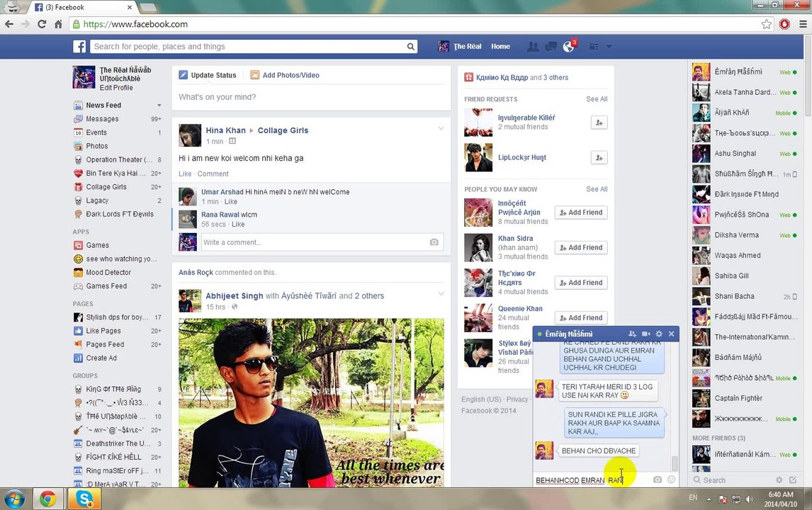
Task: Add Queenie Khan as friend
Action: [x=580, y=318]
